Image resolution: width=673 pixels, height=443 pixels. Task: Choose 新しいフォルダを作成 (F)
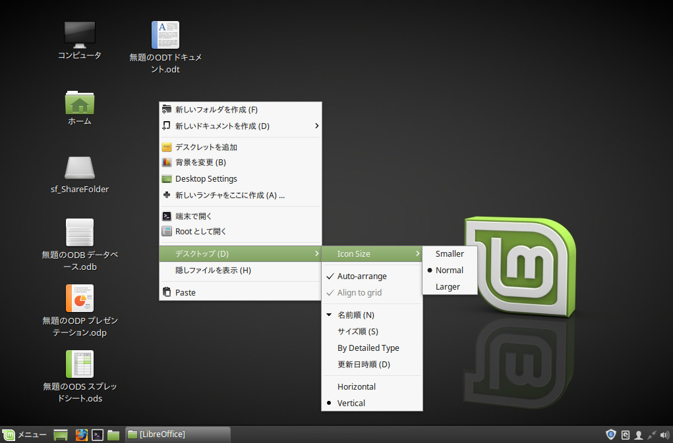point(241,110)
